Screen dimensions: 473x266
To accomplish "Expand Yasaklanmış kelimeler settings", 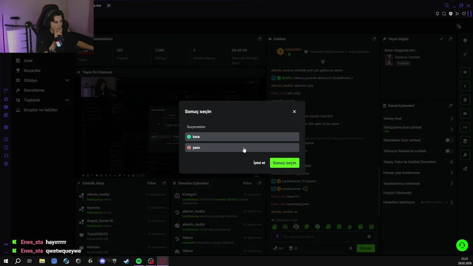I will 452,184.
